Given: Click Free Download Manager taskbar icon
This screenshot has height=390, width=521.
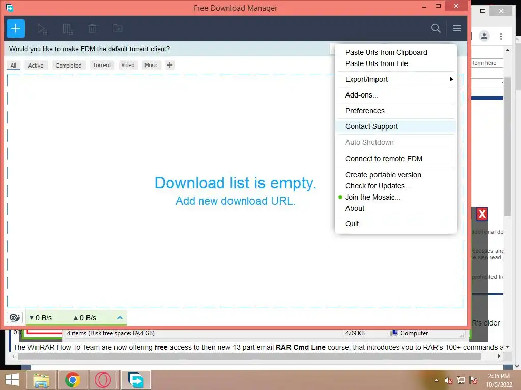Looking at the screenshot, I should [136, 380].
